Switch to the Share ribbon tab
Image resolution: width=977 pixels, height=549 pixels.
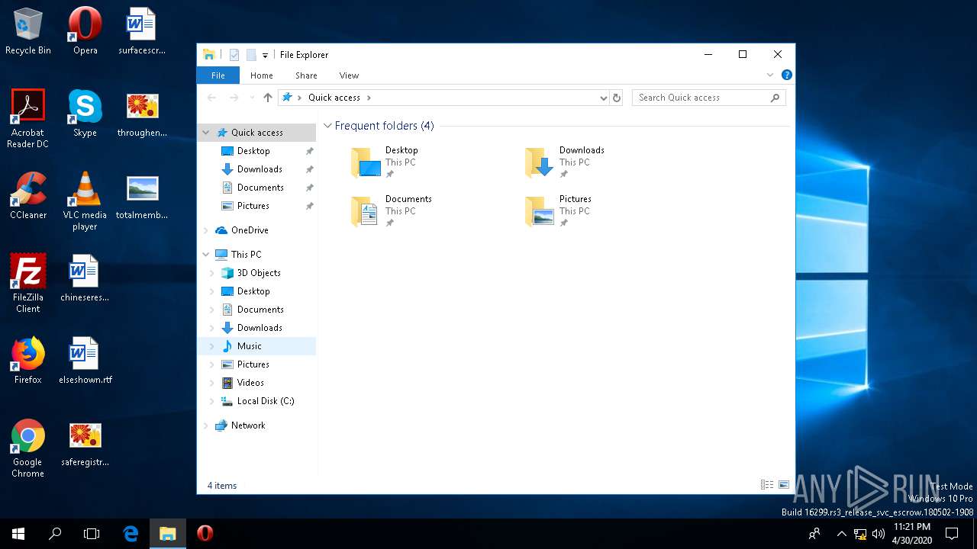click(306, 75)
